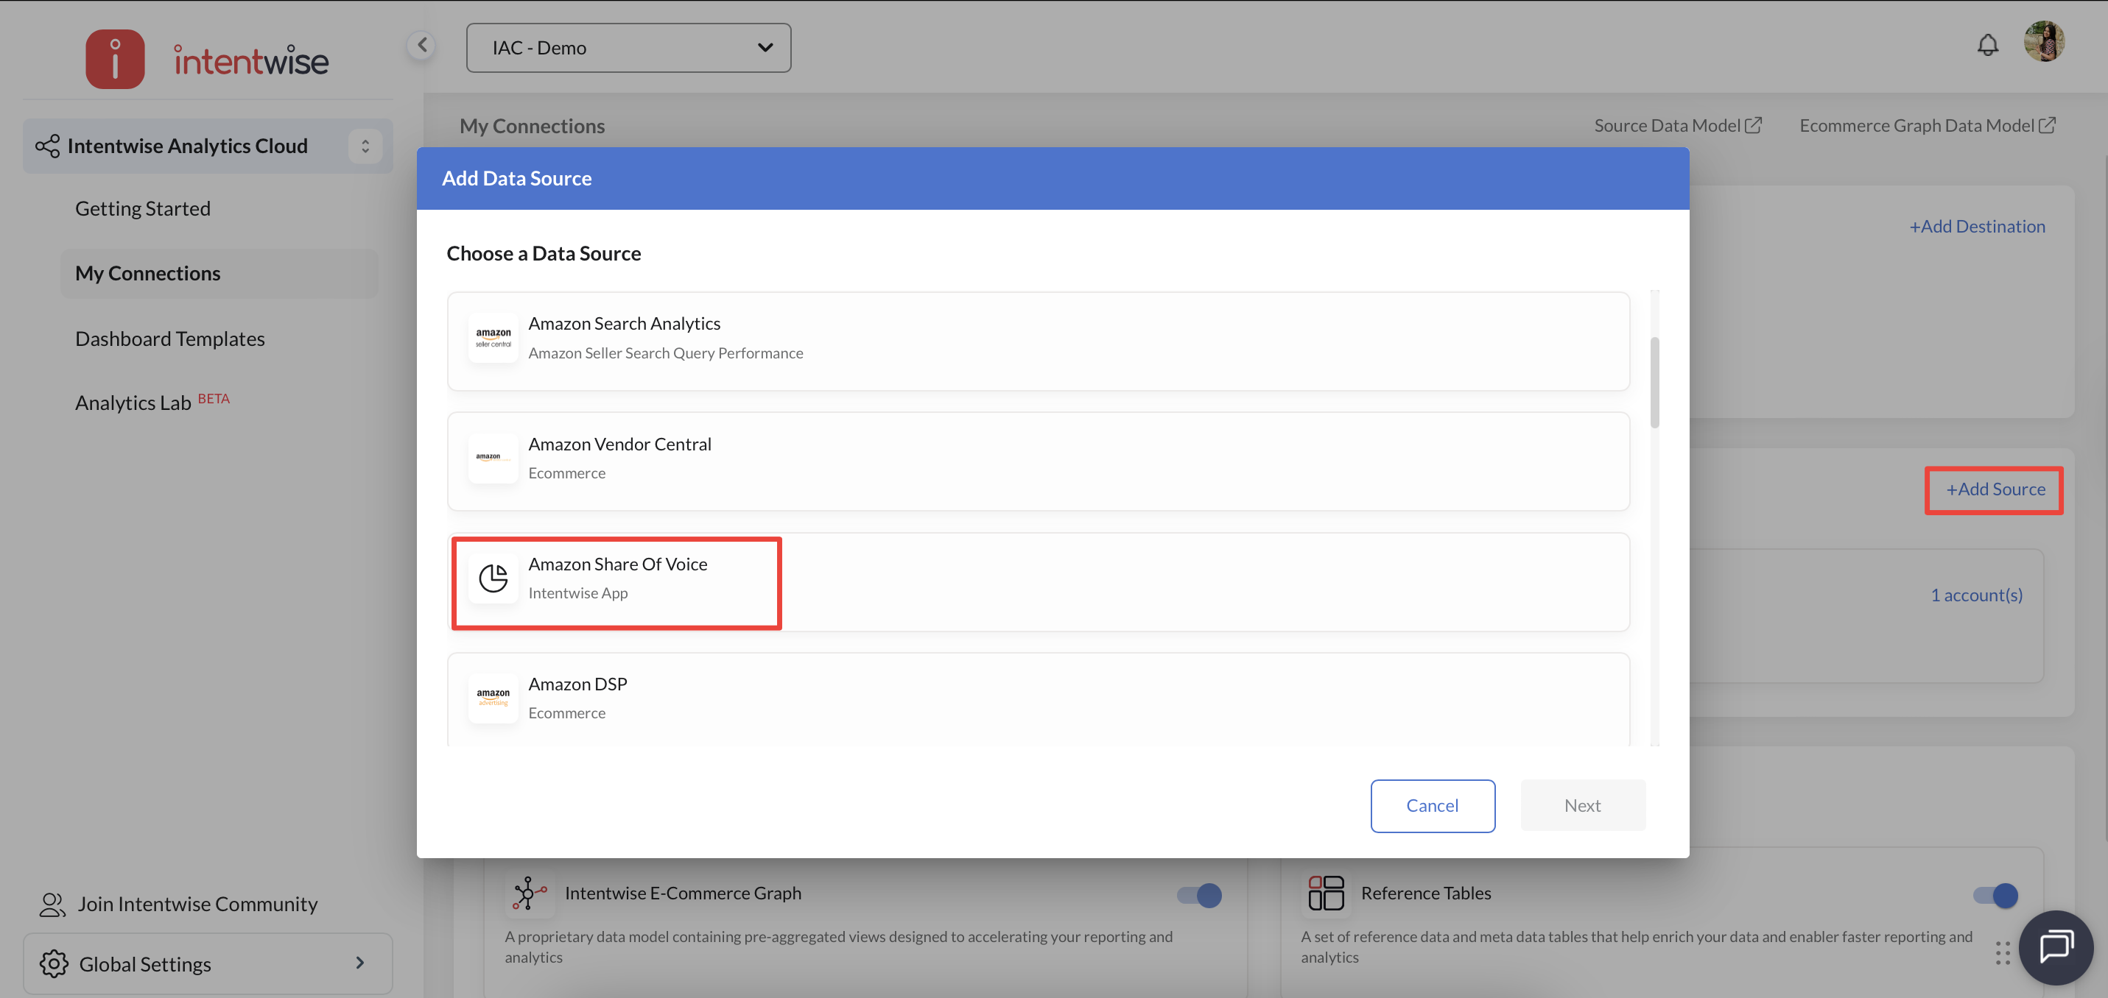Click the notification bell icon

tap(1987, 45)
